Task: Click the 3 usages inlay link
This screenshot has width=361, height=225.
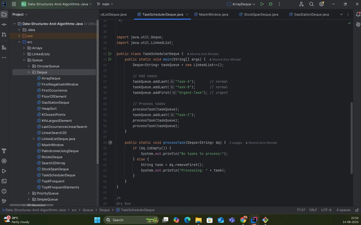Action: click(236, 143)
